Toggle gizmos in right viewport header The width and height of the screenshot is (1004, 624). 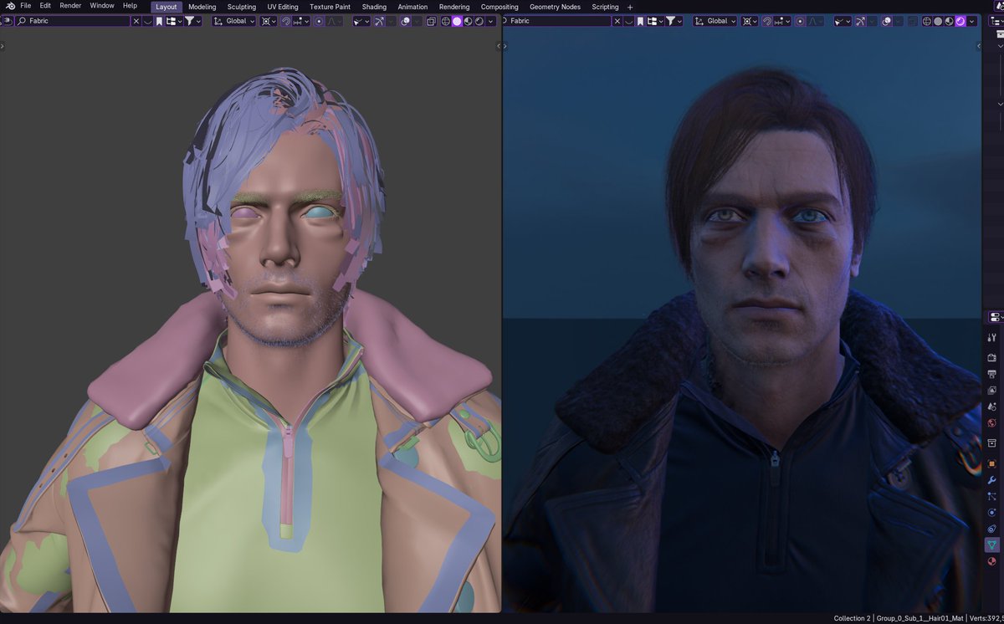point(860,21)
